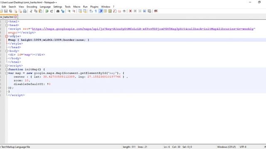Open the Encoding menu
Viewport: 266px width, 149px height.
click(x=32, y=7)
